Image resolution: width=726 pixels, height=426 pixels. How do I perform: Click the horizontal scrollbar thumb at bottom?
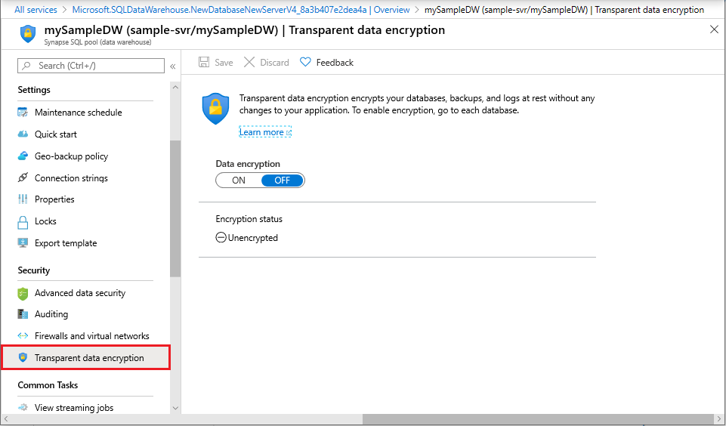coord(538,419)
